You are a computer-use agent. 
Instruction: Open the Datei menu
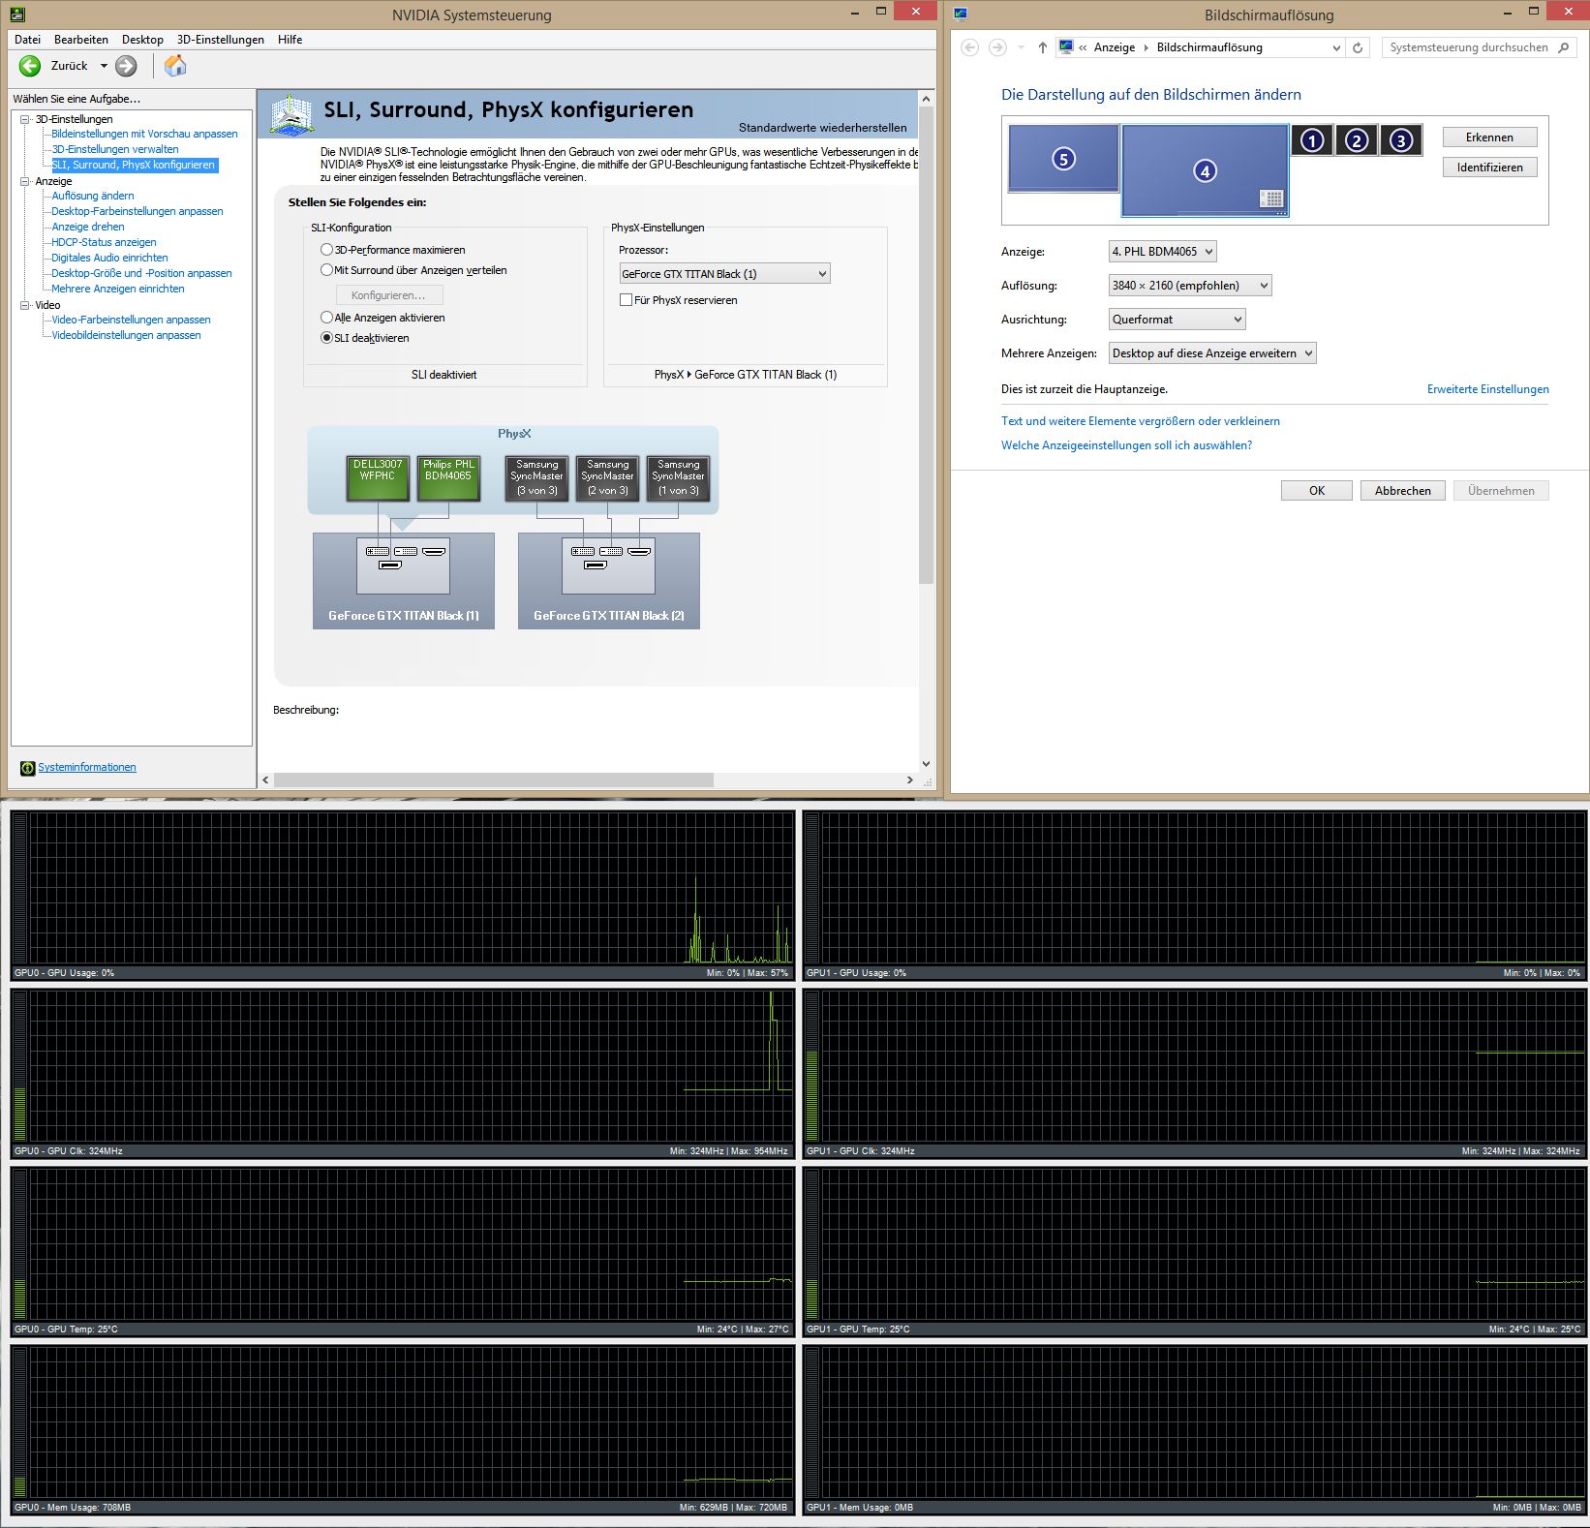click(x=26, y=39)
